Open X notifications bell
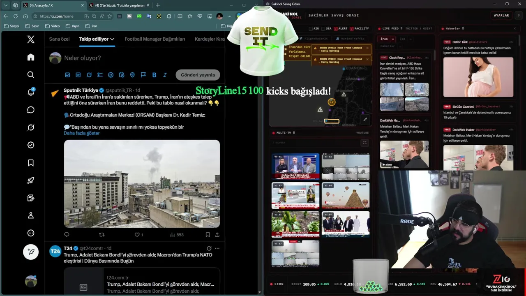The height and width of the screenshot is (296, 526). pyautogui.click(x=31, y=92)
